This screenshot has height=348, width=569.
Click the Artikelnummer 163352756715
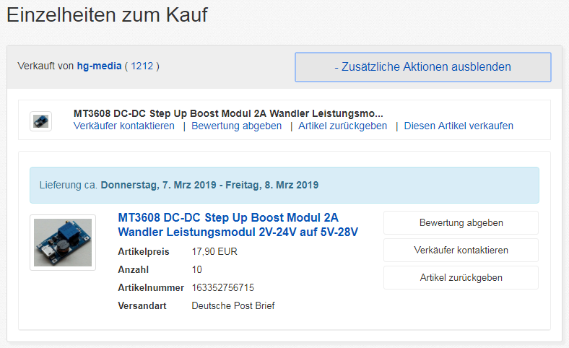pos(222,287)
